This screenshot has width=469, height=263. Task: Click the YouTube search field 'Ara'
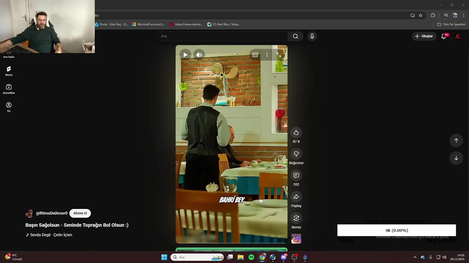click(222, 36)
